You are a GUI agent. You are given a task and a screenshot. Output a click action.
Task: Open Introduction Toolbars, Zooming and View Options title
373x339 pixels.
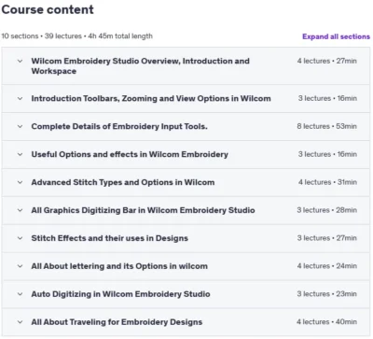151,98
